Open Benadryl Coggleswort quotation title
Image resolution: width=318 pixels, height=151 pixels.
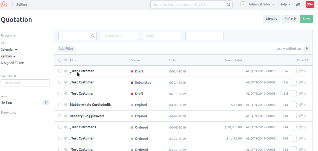(87, 116)
